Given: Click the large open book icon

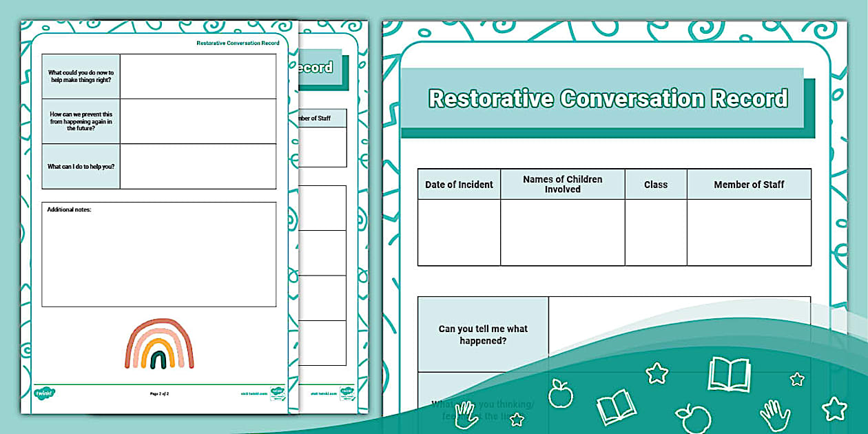Looking at the screenshot, I should coord(729,373).
